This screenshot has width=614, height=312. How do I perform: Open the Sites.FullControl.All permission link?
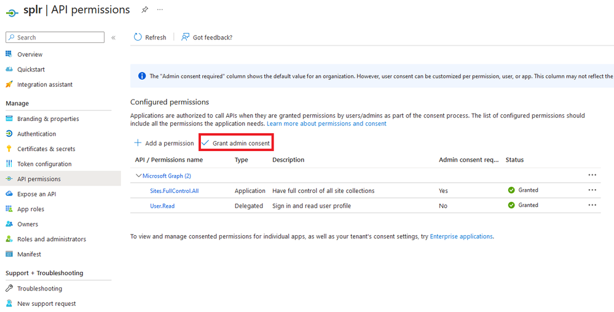[174, 191]
